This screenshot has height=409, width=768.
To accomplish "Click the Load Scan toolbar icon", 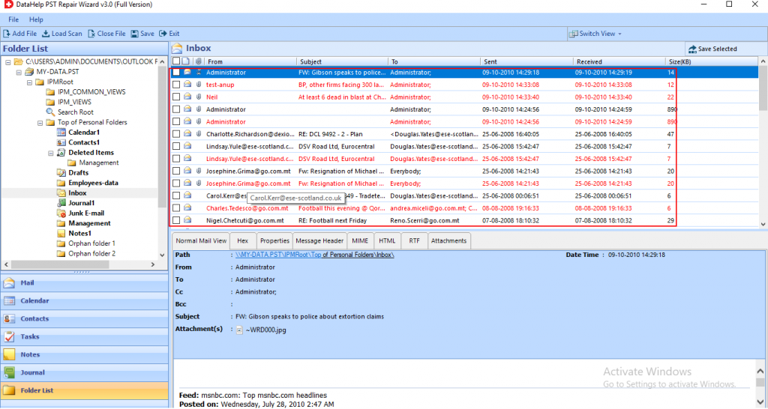I will coord(46,34).
